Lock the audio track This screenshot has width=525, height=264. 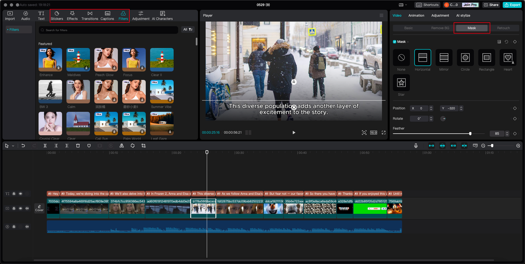[x=14, y=226]
